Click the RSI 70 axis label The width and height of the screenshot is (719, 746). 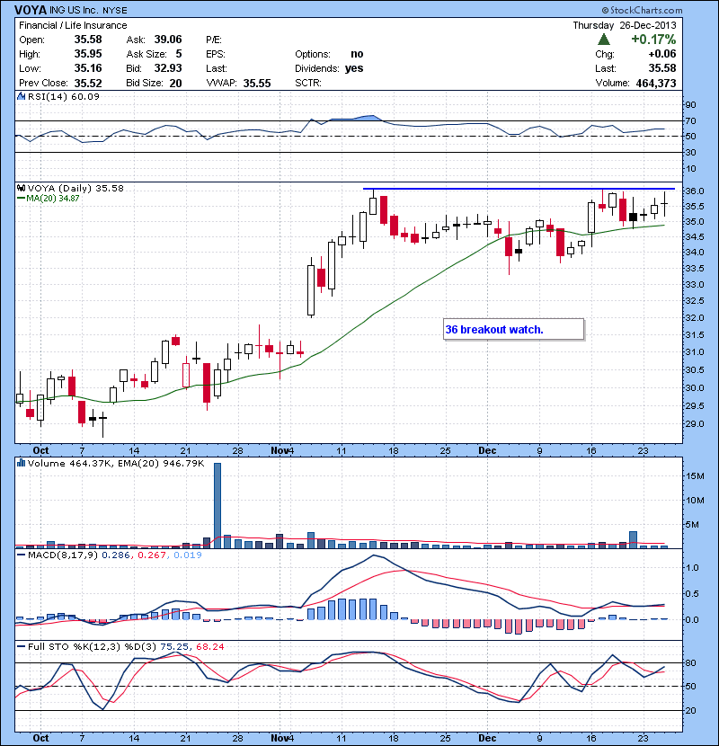pyautogui.click(x=690, y=120)
